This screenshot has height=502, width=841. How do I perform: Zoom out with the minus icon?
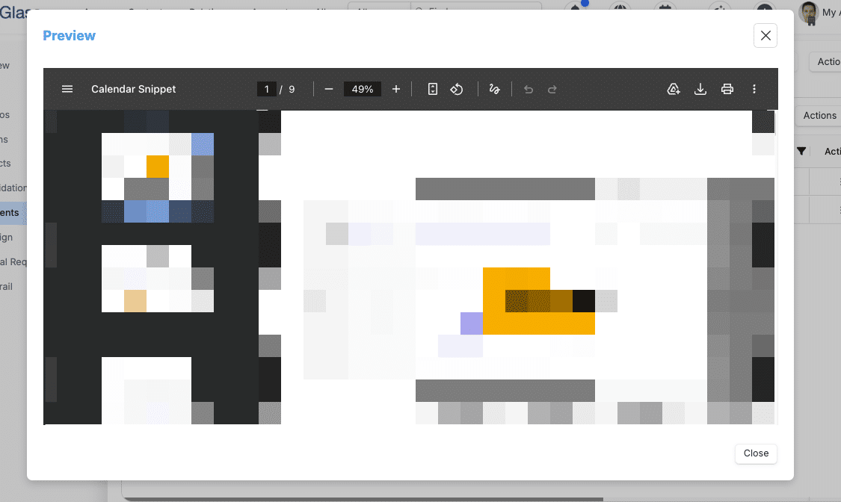[329, 89]
